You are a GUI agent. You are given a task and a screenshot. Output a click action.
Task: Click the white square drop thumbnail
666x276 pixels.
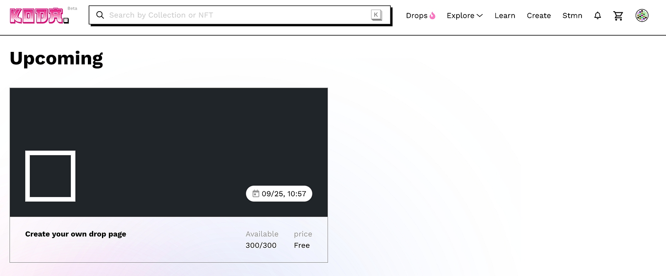50,176
